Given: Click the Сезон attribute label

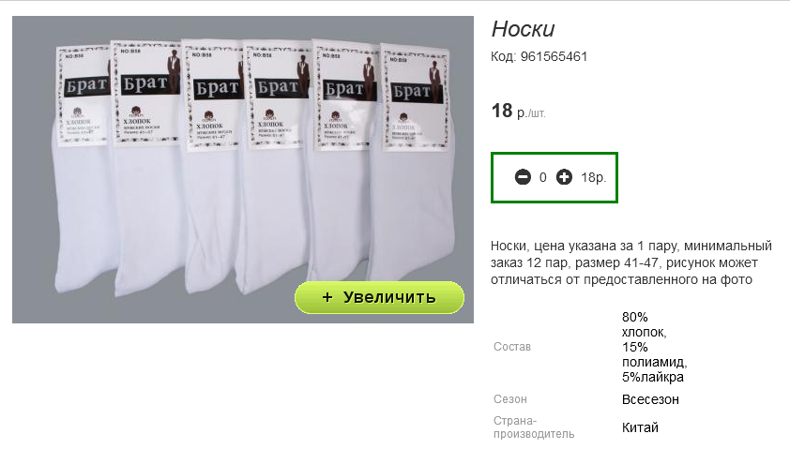Looking at the screenshot, I should point(509,399).
